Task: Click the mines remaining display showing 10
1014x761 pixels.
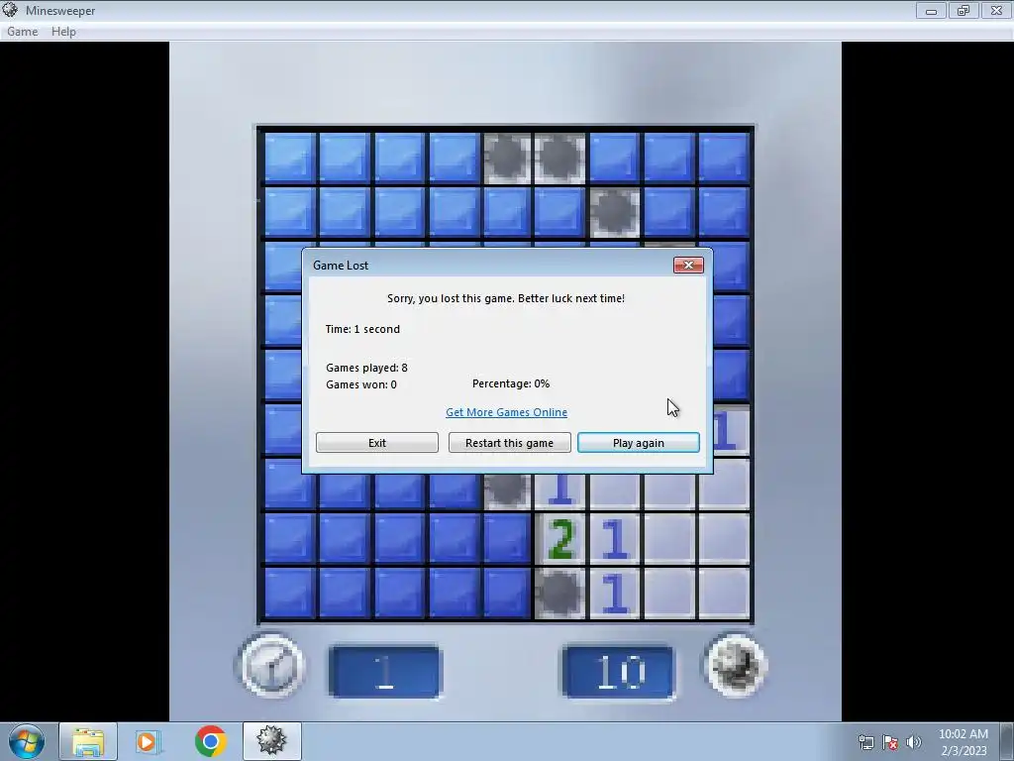Action: coord(618,672)
